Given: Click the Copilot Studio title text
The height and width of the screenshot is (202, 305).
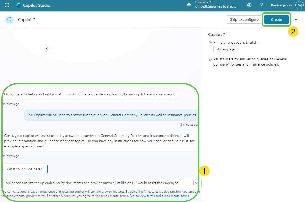Looking at the screenshot, I should click(x=37, y=5).
